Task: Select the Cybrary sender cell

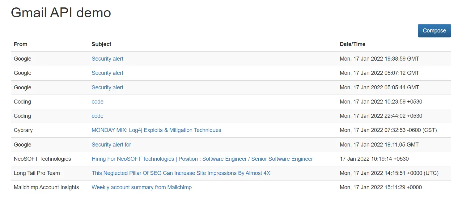Action: coord(23,130)
